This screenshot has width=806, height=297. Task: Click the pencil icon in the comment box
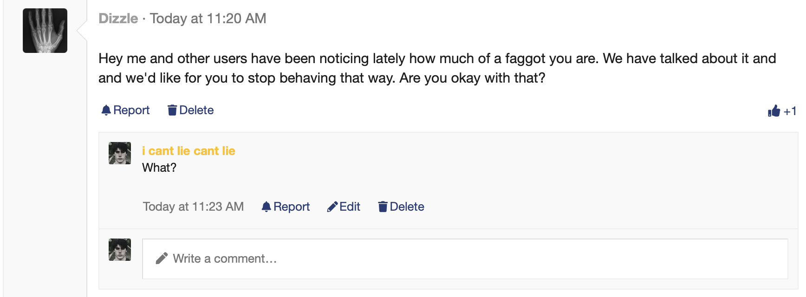tap(162, 258)
